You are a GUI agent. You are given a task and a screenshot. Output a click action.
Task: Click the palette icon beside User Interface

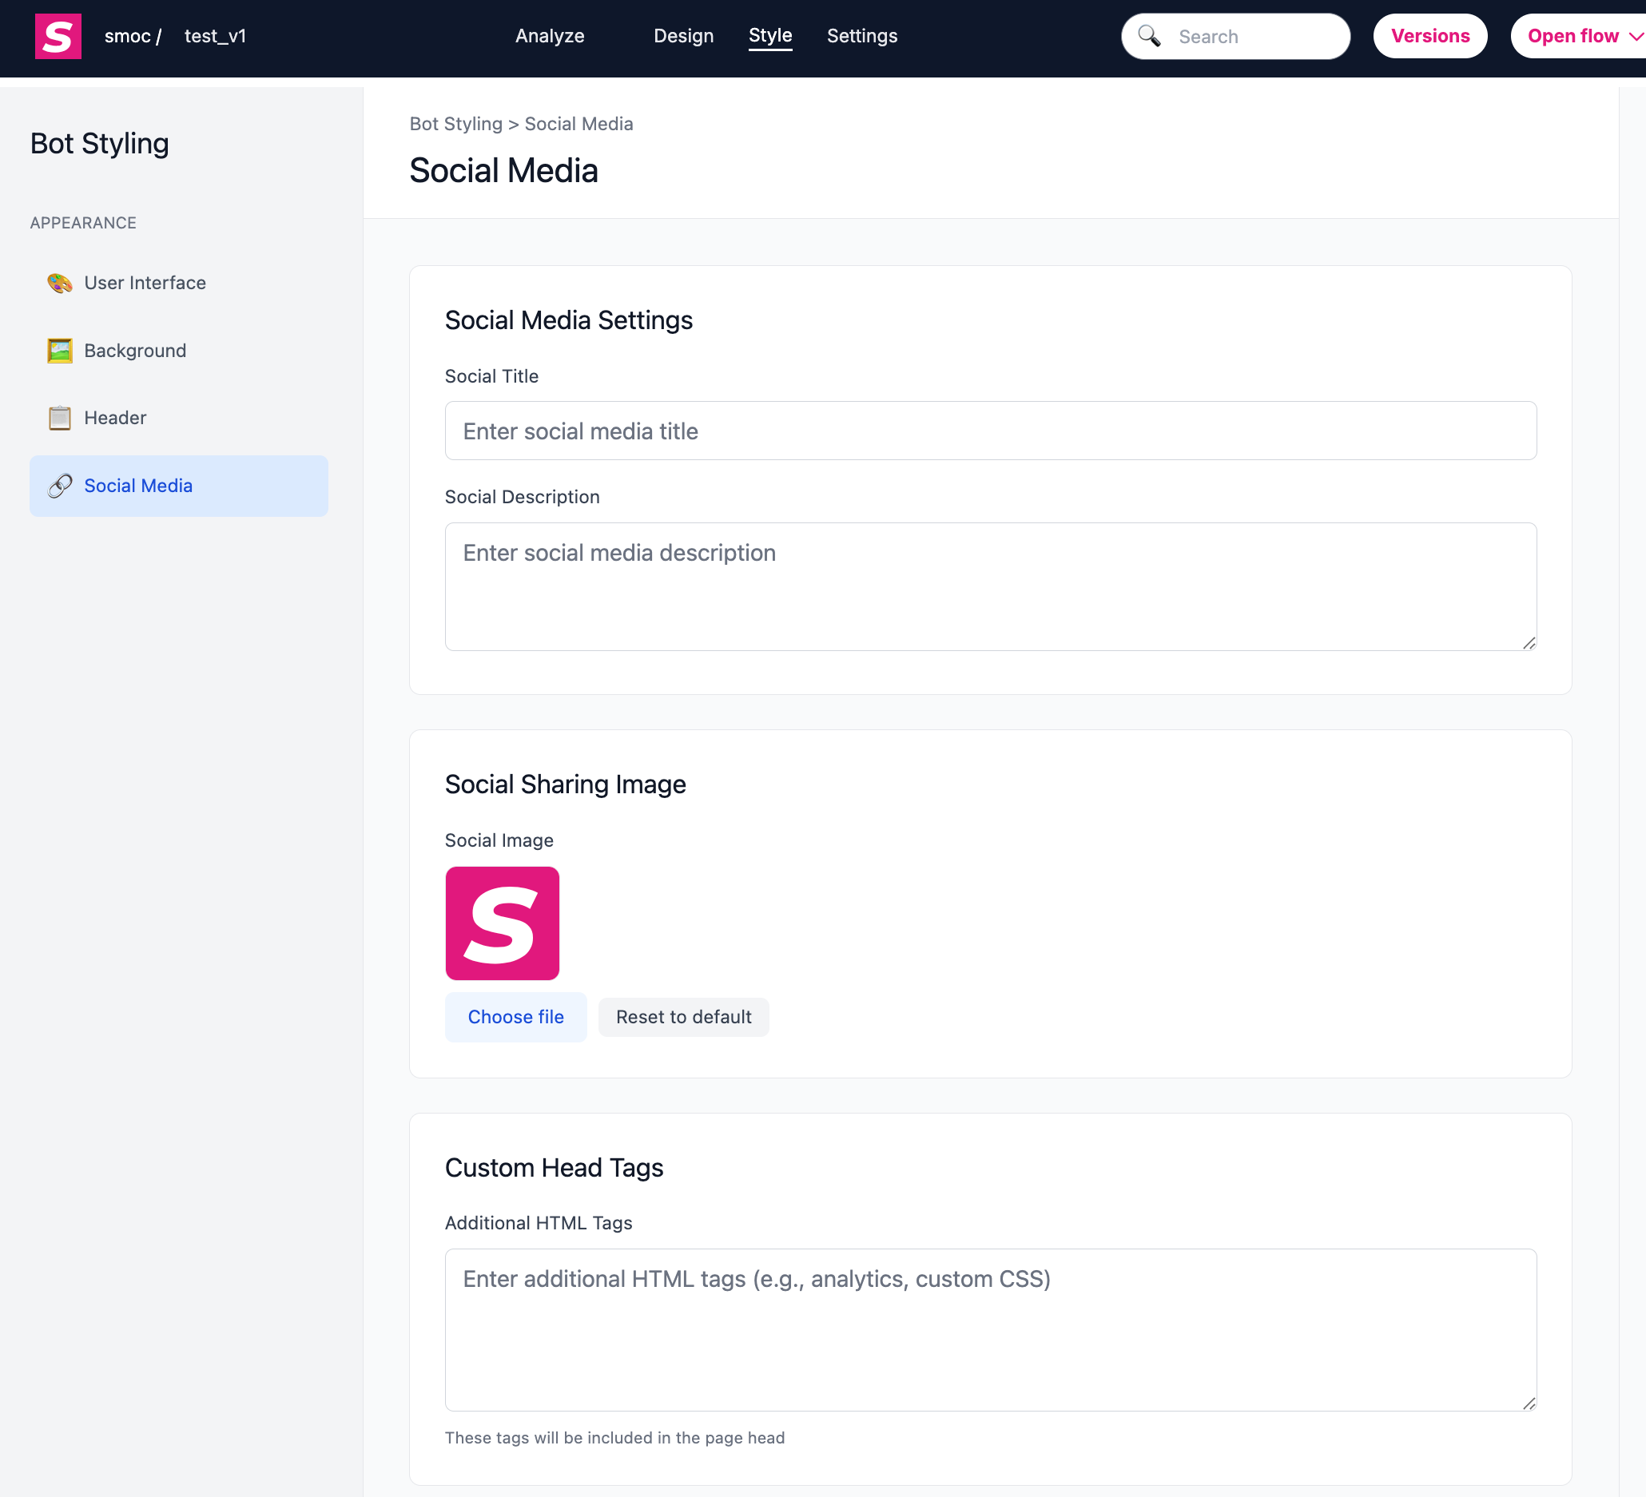[60, 284]
